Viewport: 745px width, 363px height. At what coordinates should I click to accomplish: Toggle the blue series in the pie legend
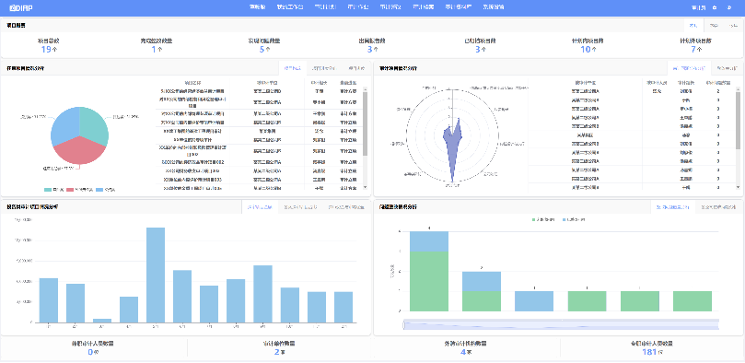(x=106, y=190)
